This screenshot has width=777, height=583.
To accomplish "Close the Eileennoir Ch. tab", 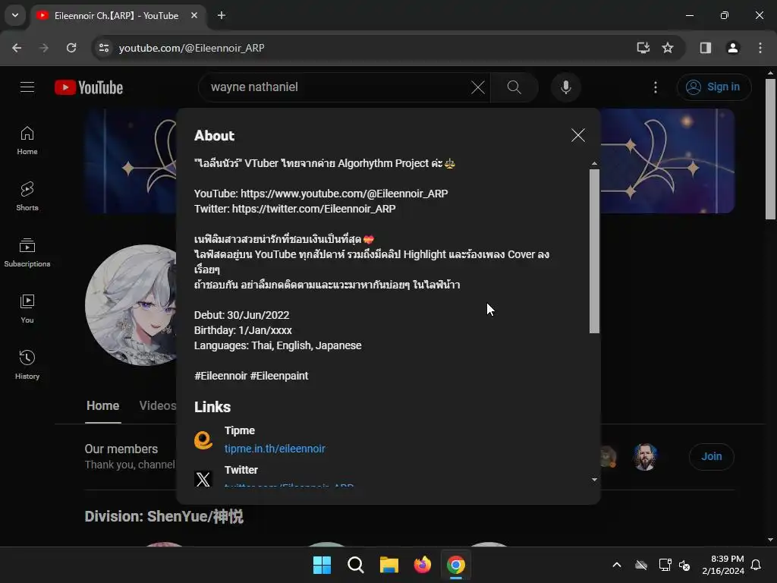I will coord(194,15).
